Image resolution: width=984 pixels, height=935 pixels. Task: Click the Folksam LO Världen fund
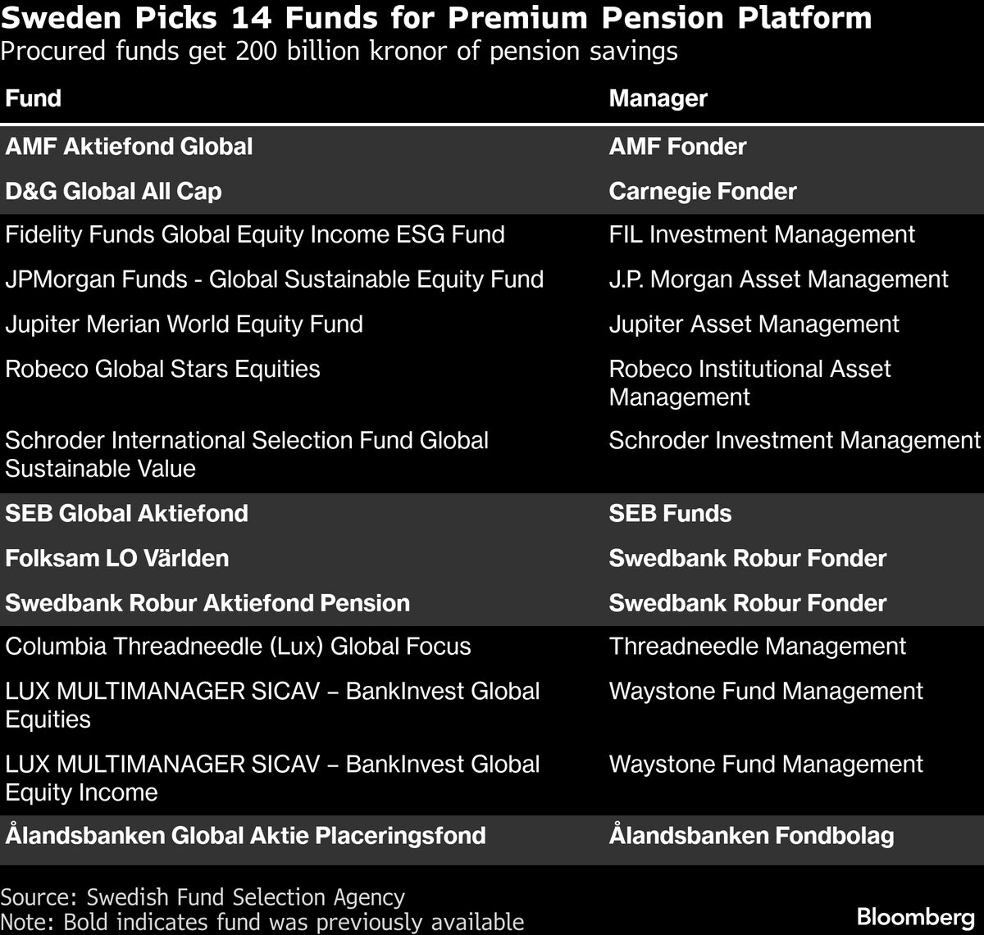pos(116,558)
